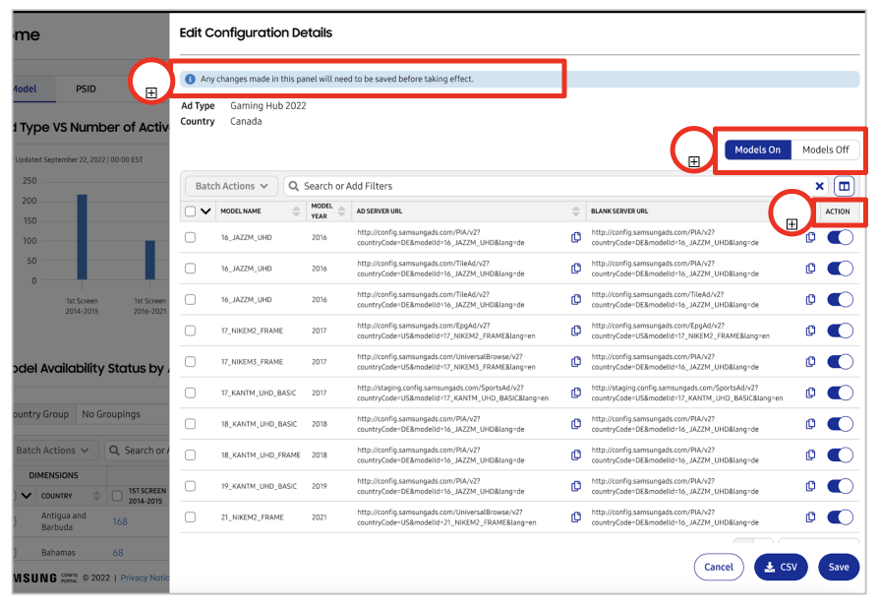Open the 68 value link for Bahamas
Viewport: 879px width, 605px height.
pos(118,552)
